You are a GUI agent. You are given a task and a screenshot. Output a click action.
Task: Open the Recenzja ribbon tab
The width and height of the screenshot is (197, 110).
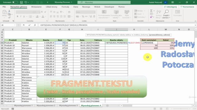(86, 7)
